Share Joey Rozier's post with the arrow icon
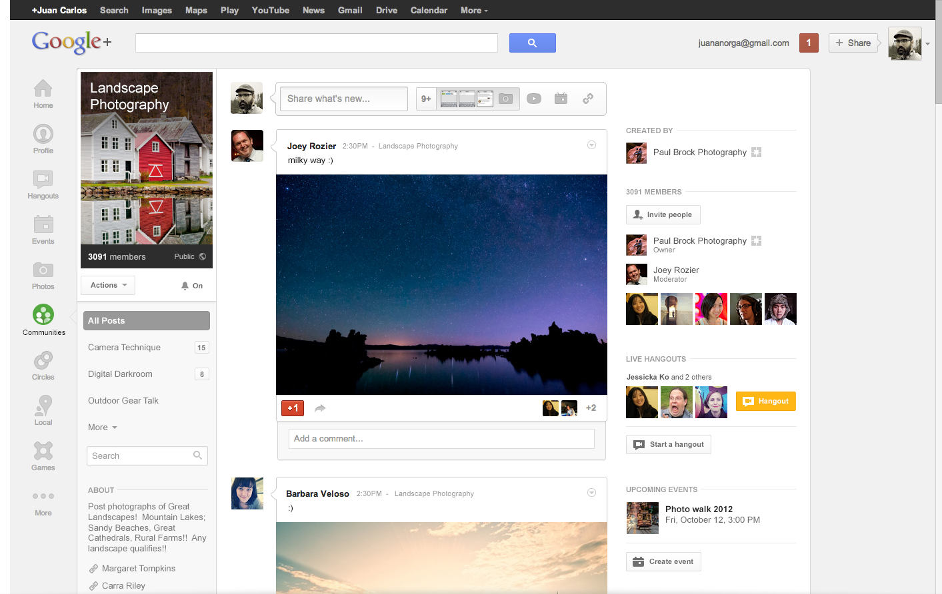Viewport: 942px width, 594px height. click(x=319, y=408)
